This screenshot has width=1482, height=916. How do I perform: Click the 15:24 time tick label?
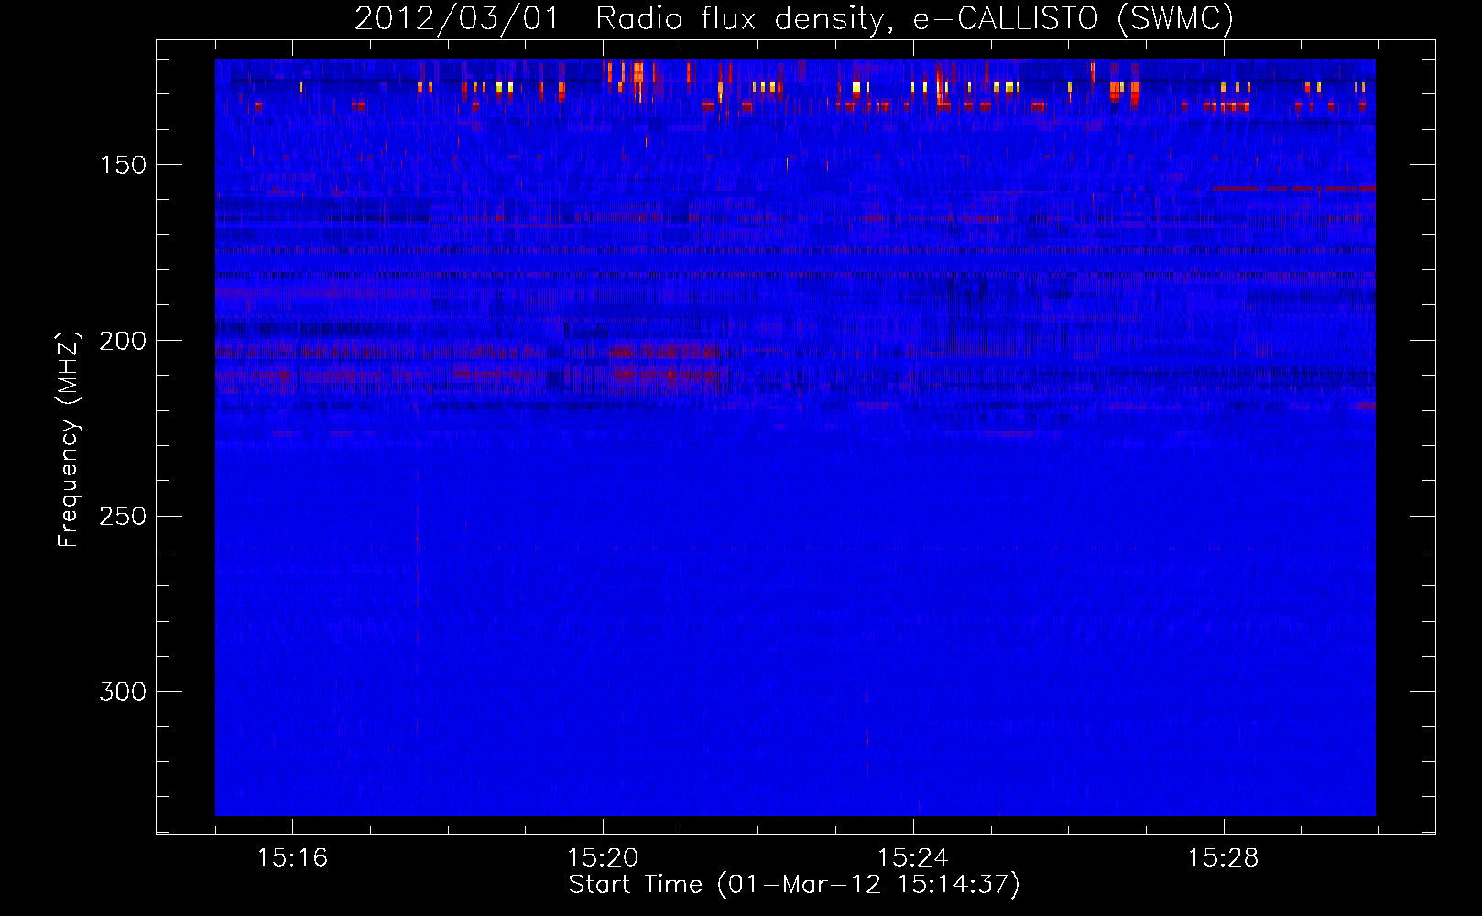coord(912,858)
